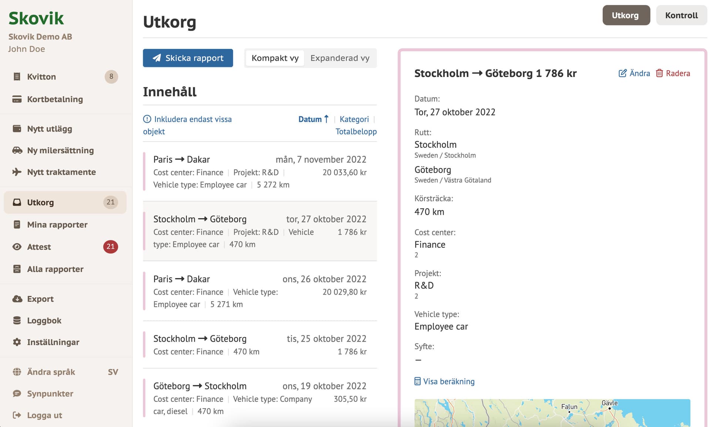Switch to Kompakt vy
This screenshot has width=710, height=427.
tap(275, 58)
